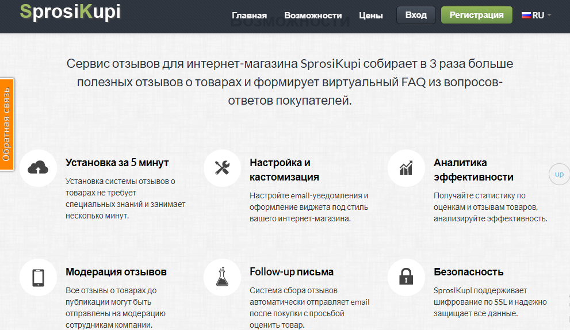The image size is (570, 330).
Task: Click the SprosiKupi logo
Action: point(70,11)
